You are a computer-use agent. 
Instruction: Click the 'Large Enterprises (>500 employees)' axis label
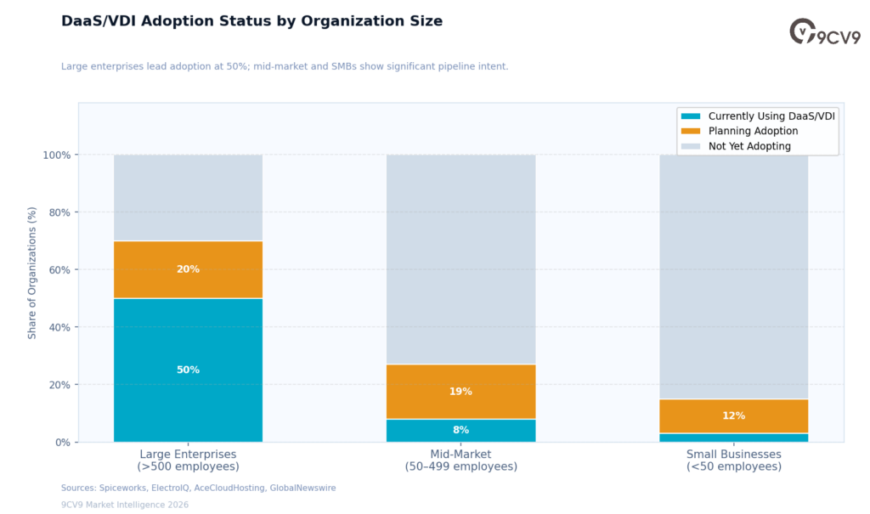click(188, 460)
